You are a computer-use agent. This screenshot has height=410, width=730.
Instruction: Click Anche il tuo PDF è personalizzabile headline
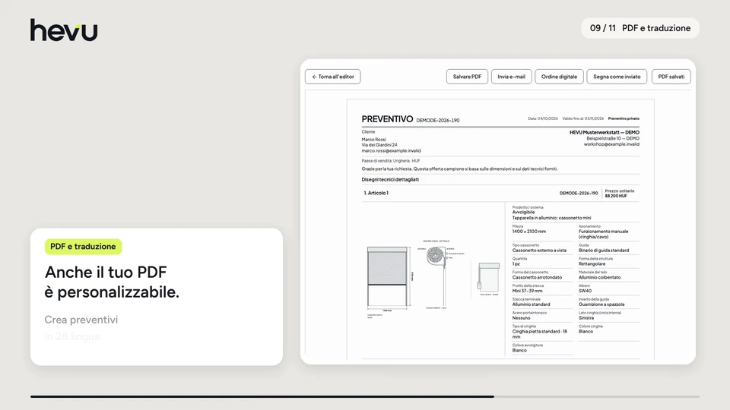coord(112,282)
